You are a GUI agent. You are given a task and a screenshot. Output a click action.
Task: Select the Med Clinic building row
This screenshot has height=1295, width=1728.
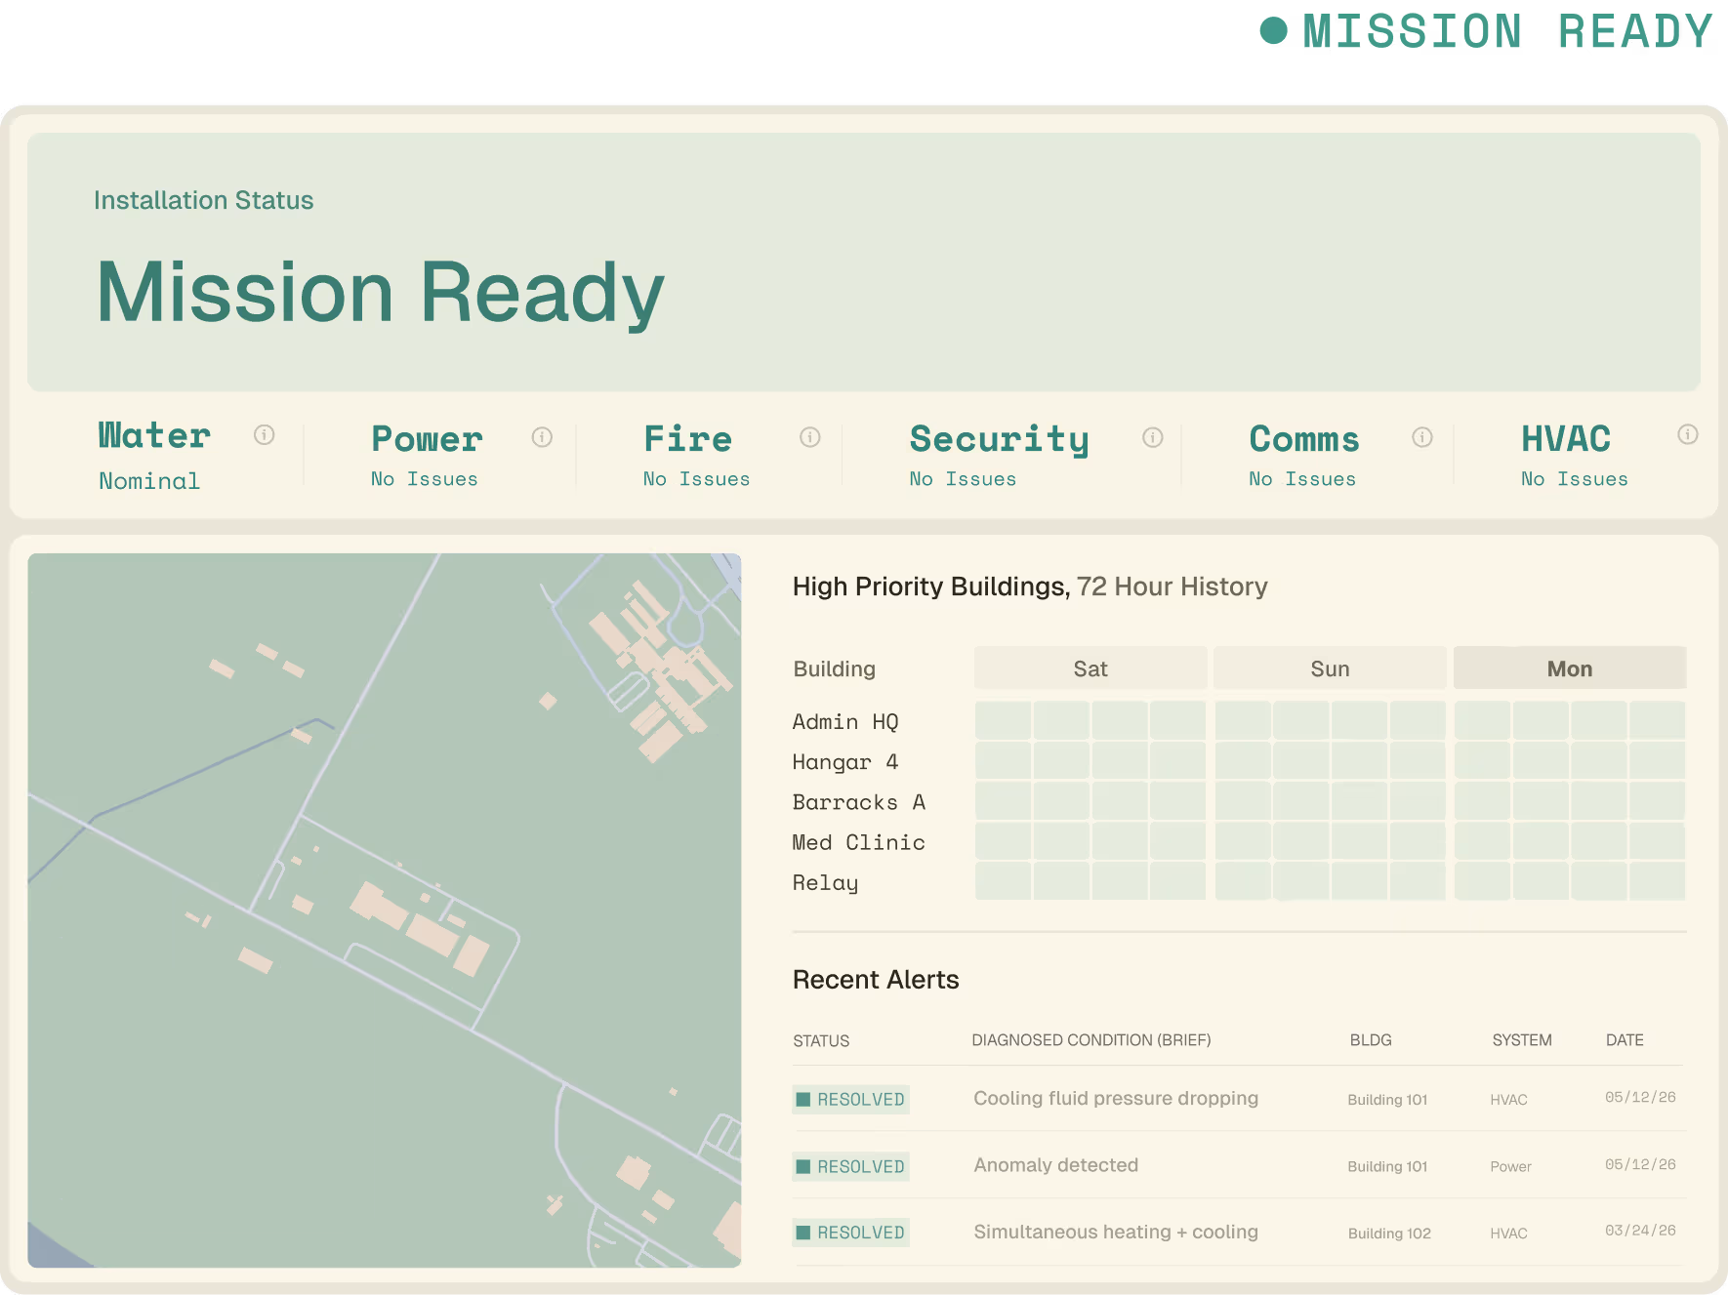click(x=1239, y=841)
